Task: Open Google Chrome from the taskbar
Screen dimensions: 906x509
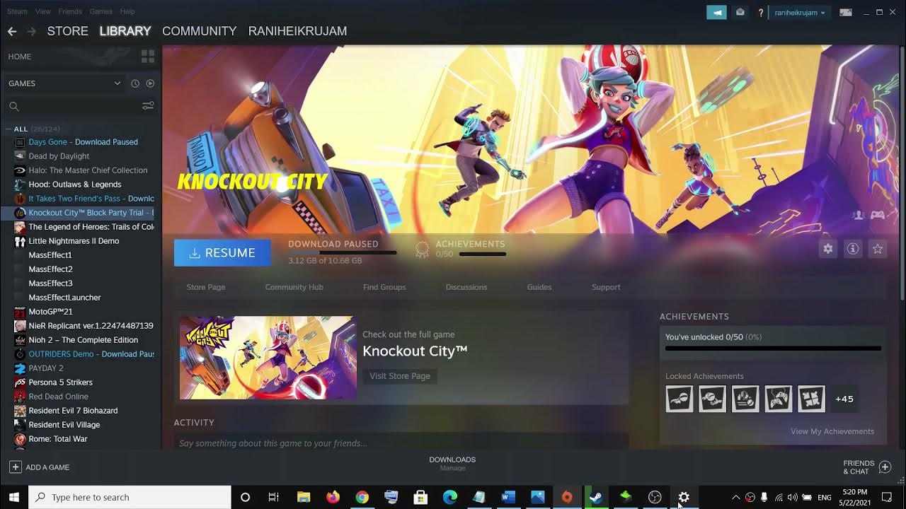Action: [362, 497]
